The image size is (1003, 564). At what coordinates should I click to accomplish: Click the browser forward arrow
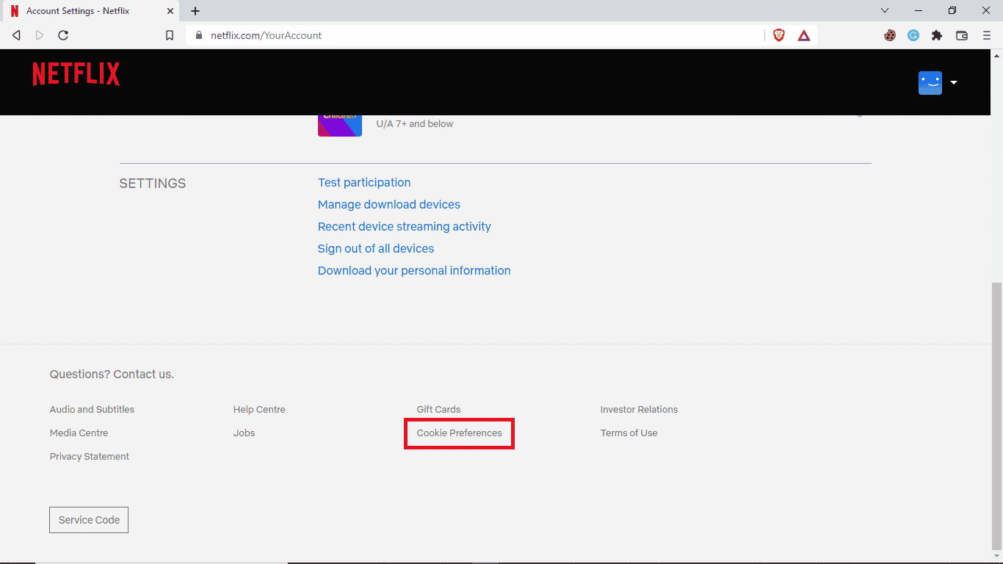(40, 35)
